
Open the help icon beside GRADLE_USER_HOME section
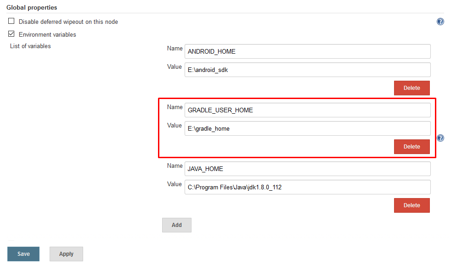(x=440, y=138)
